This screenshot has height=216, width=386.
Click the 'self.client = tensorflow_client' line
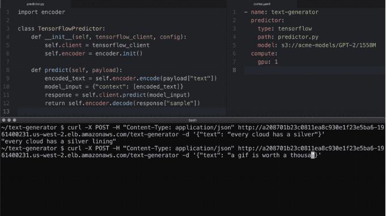pyautogui.click(x=97, y=45)
